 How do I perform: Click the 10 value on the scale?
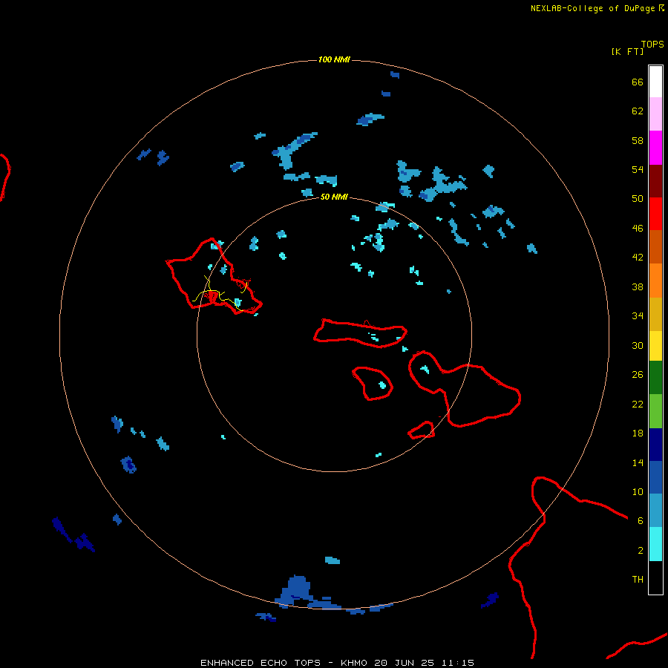(638, 491)
